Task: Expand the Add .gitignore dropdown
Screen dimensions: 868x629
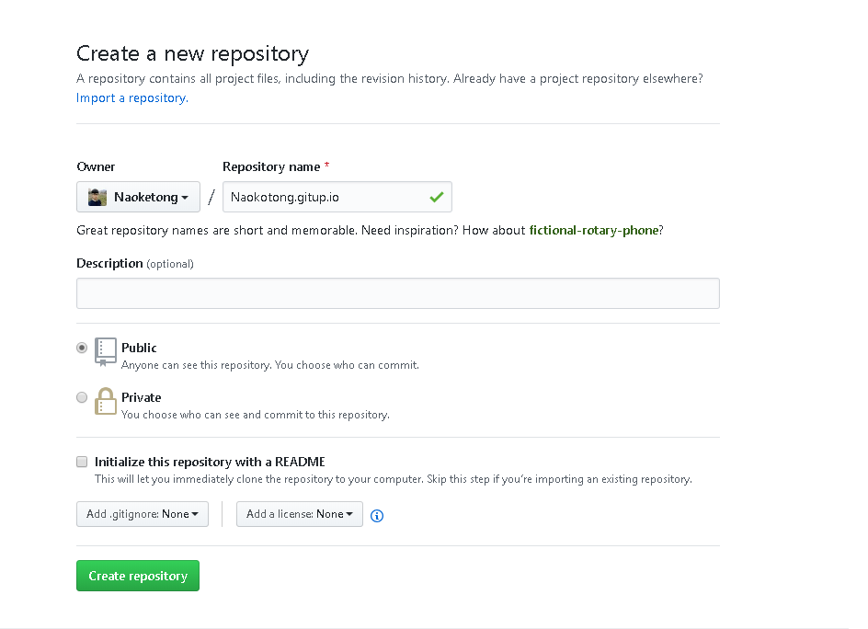Action: pos(143,514)
